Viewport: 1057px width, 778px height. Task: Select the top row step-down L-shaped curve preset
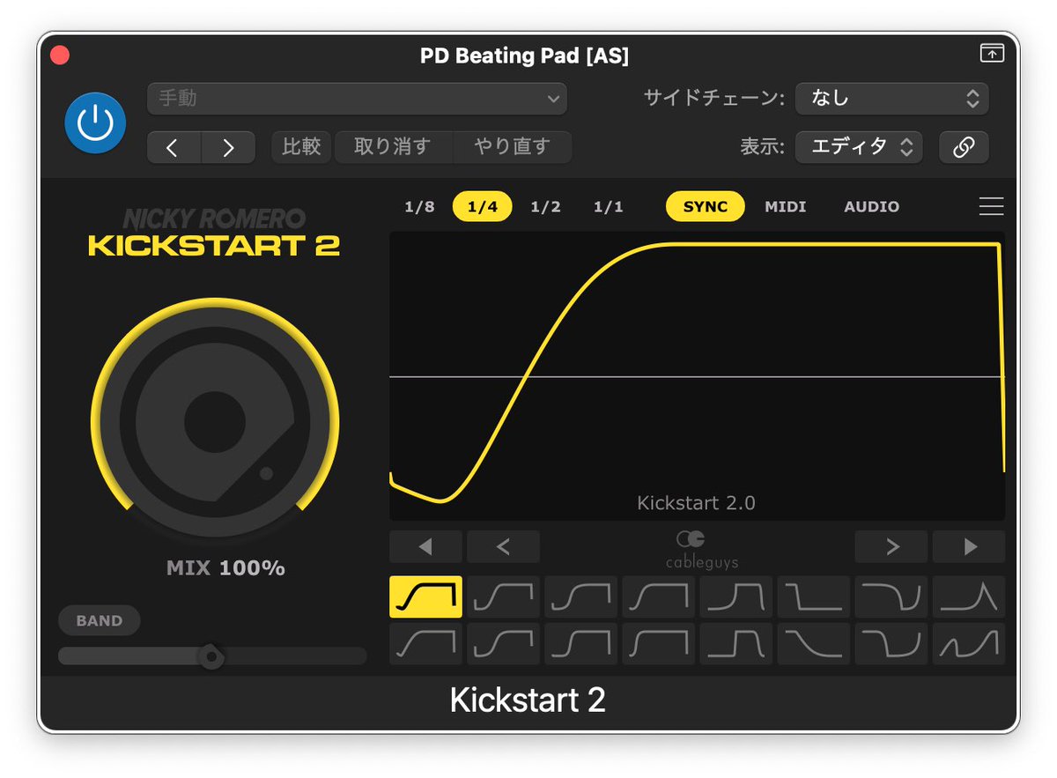point(814,597)
